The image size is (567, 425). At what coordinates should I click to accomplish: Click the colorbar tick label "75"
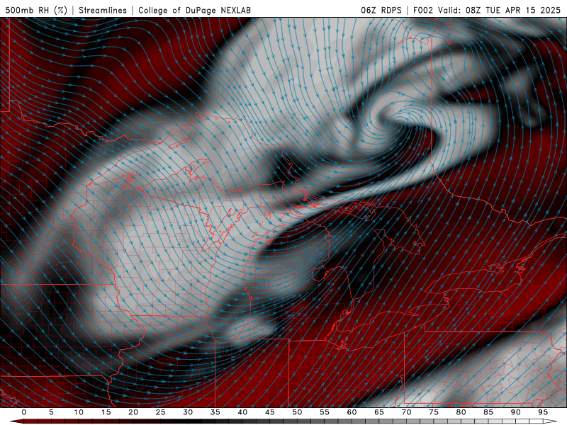(x=434, y=412)
